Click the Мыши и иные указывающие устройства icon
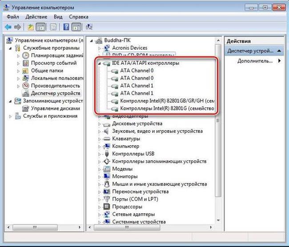 click(x=107, y=184)
